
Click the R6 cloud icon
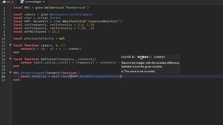coord(4,2)
